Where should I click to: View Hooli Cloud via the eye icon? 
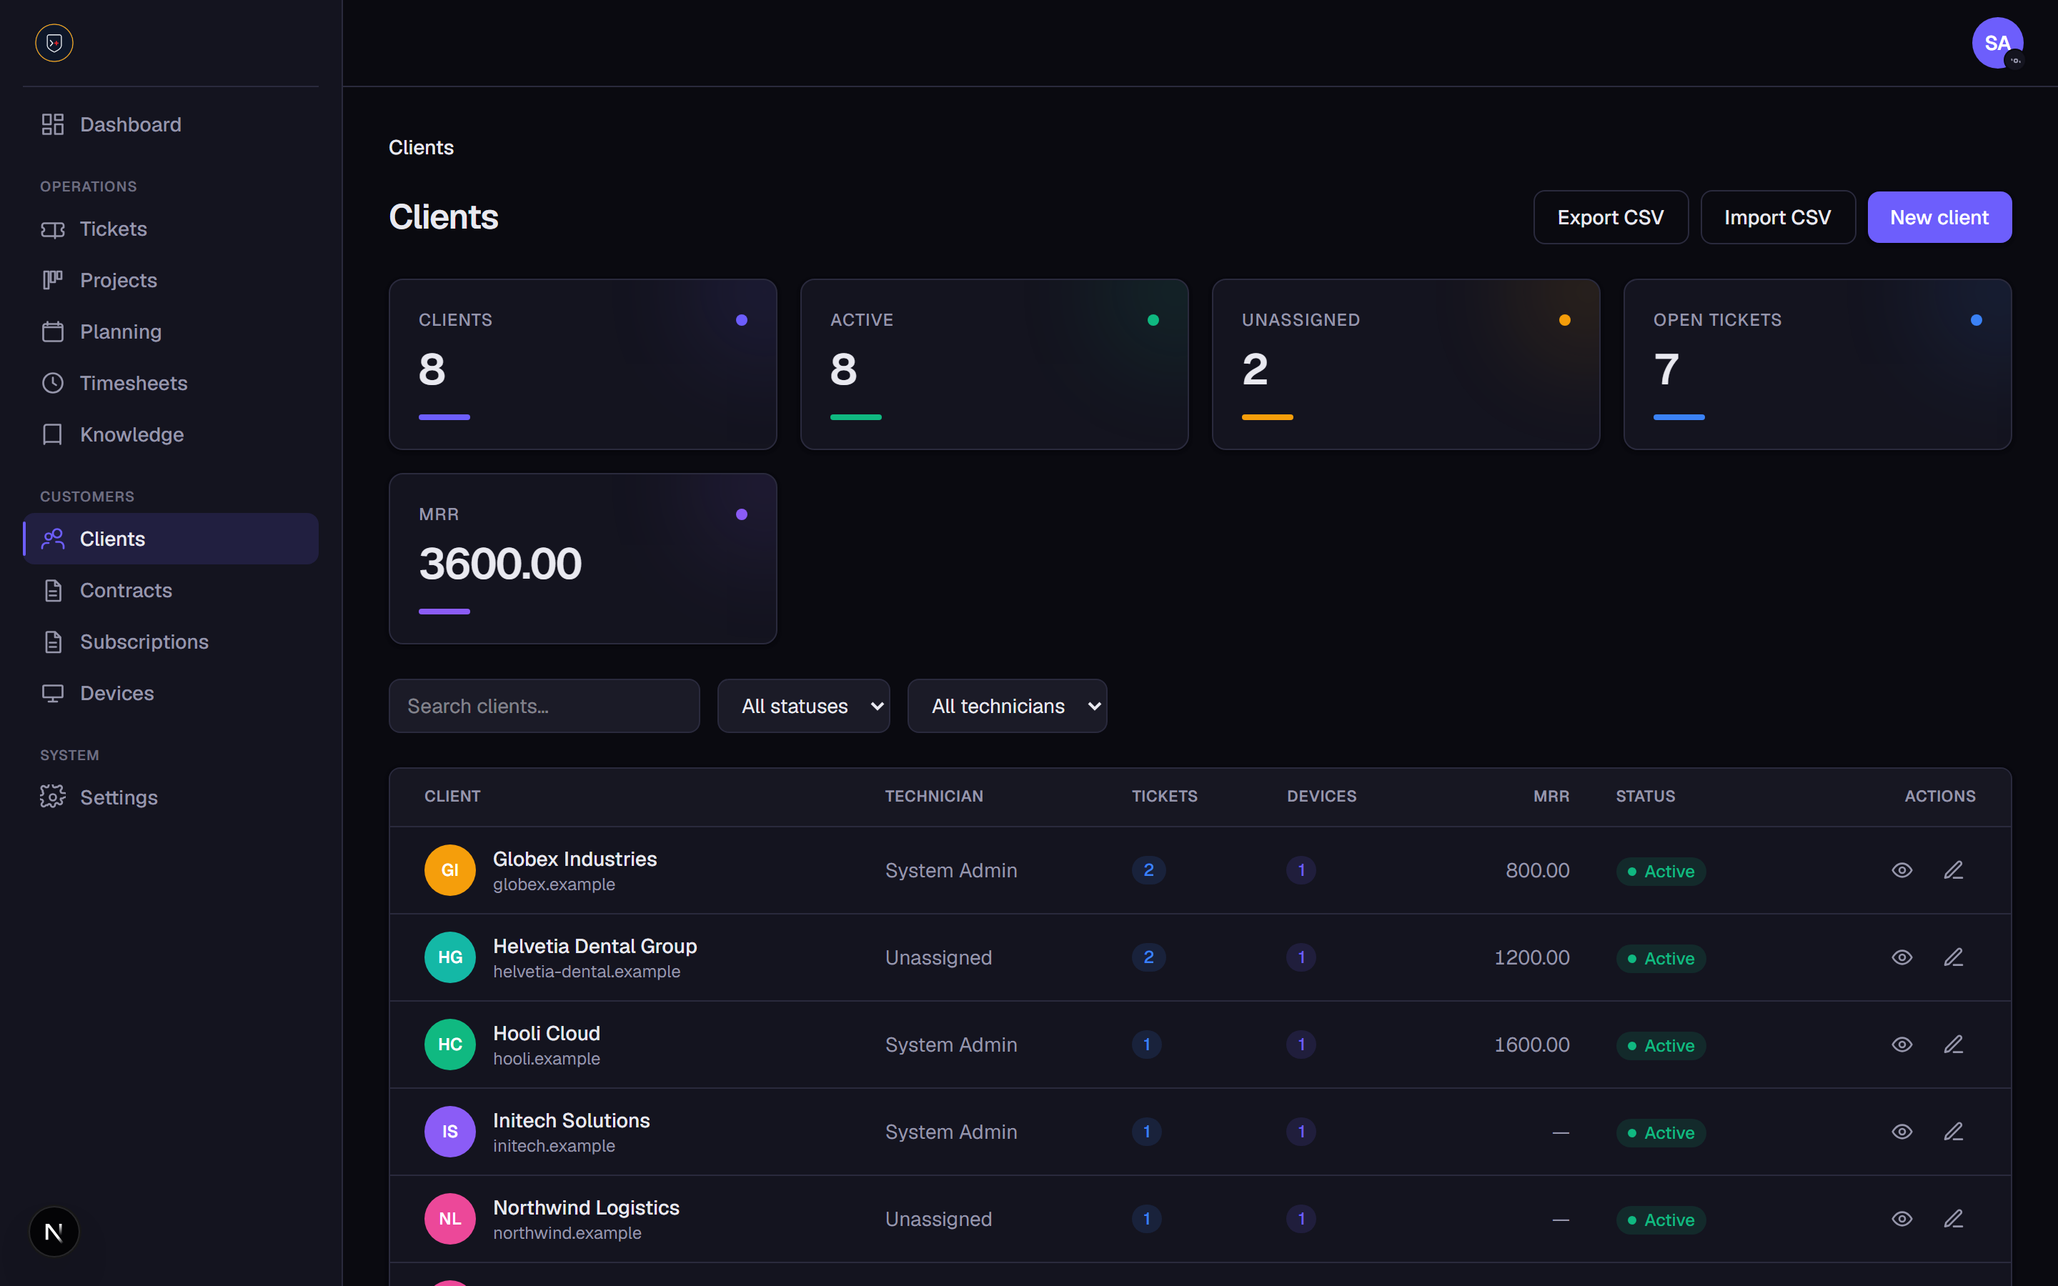pos(1902,1045)
